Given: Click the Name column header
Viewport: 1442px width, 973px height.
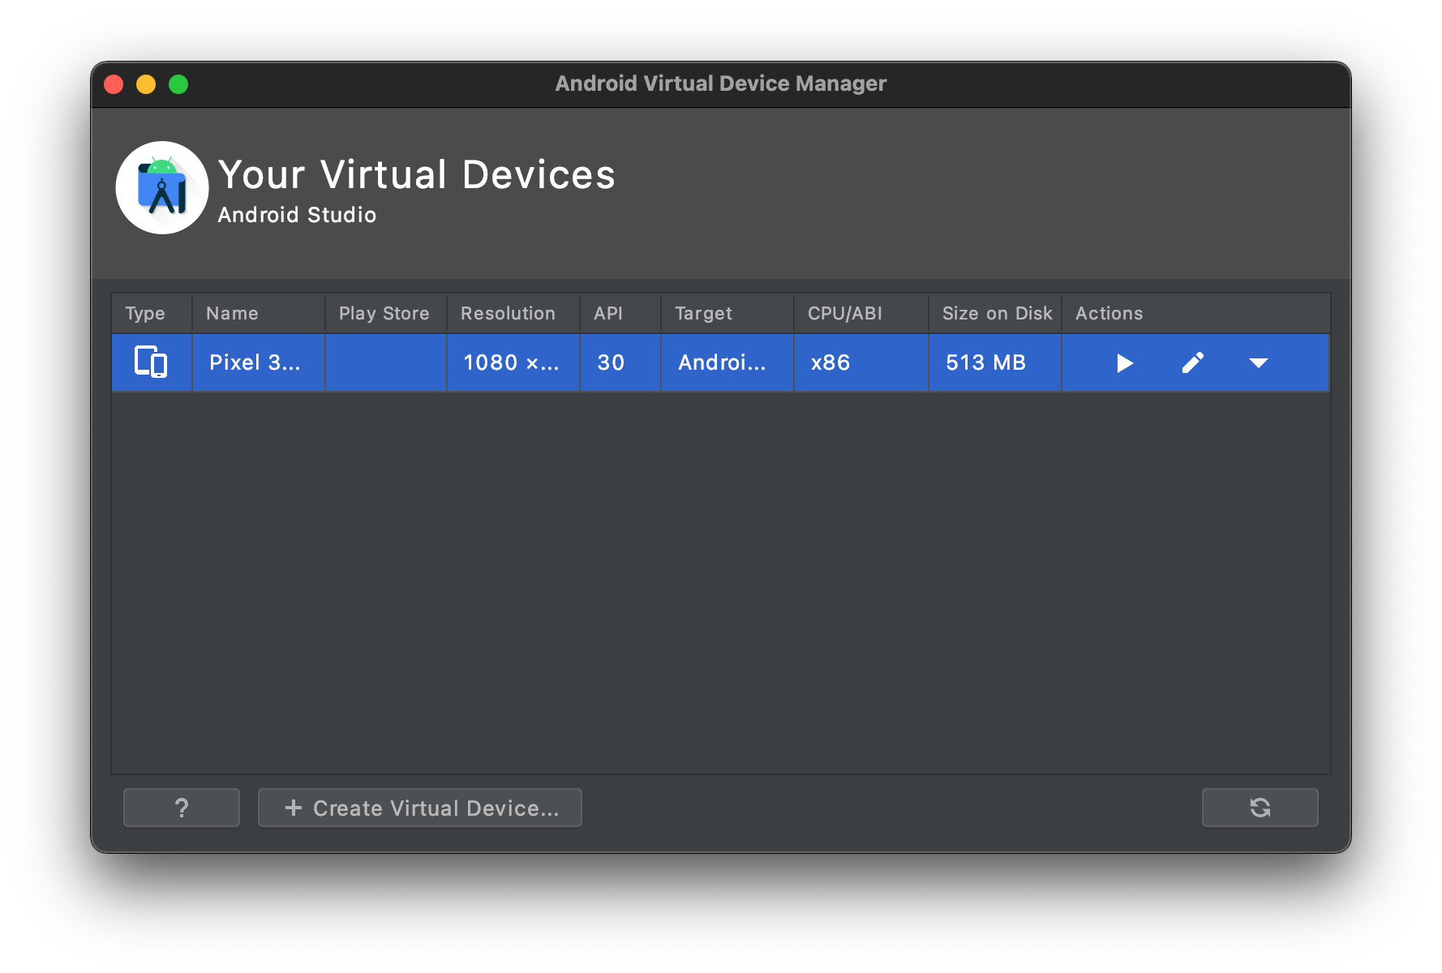Looking at the screenshot, I should [x=234, y=313].
